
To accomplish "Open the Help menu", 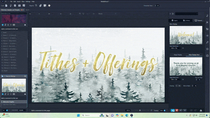I will (x=33, y=2).
